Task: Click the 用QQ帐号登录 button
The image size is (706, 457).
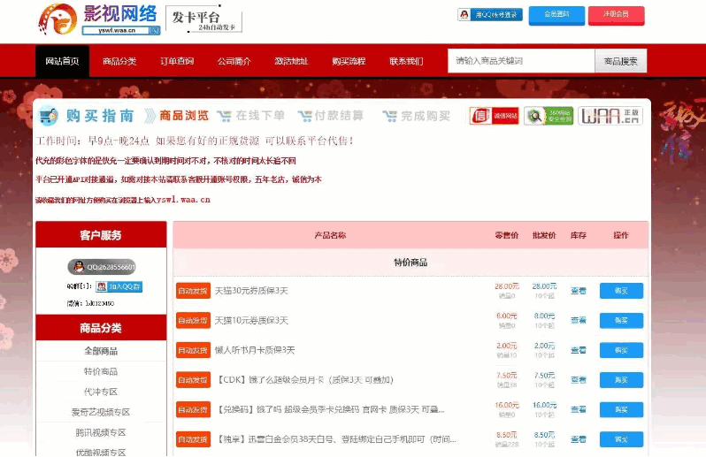Action: 490,14
